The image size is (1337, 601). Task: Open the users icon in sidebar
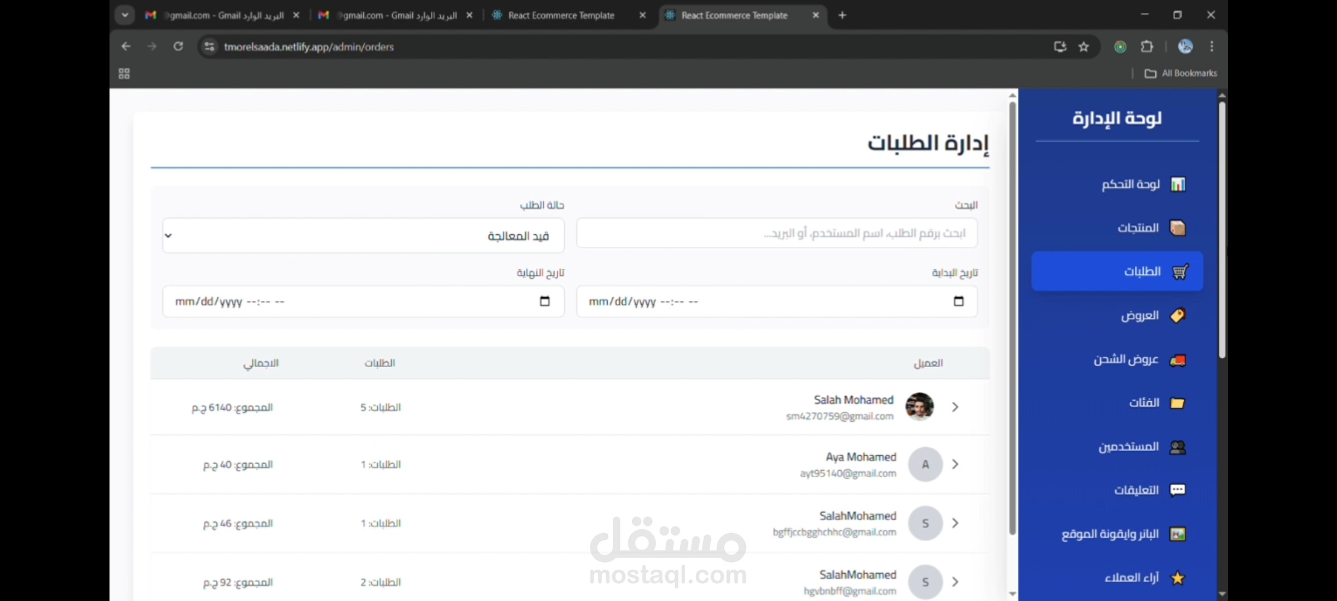coord(1178,447)
